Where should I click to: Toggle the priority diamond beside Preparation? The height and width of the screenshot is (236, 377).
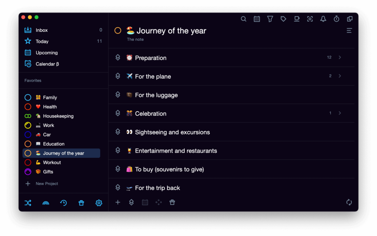pyautogui.click(x=118, y=57)
